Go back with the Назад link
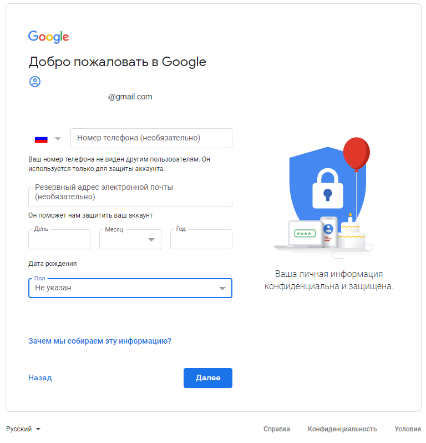This screenshot has width=426, height=443. (40, 378)
